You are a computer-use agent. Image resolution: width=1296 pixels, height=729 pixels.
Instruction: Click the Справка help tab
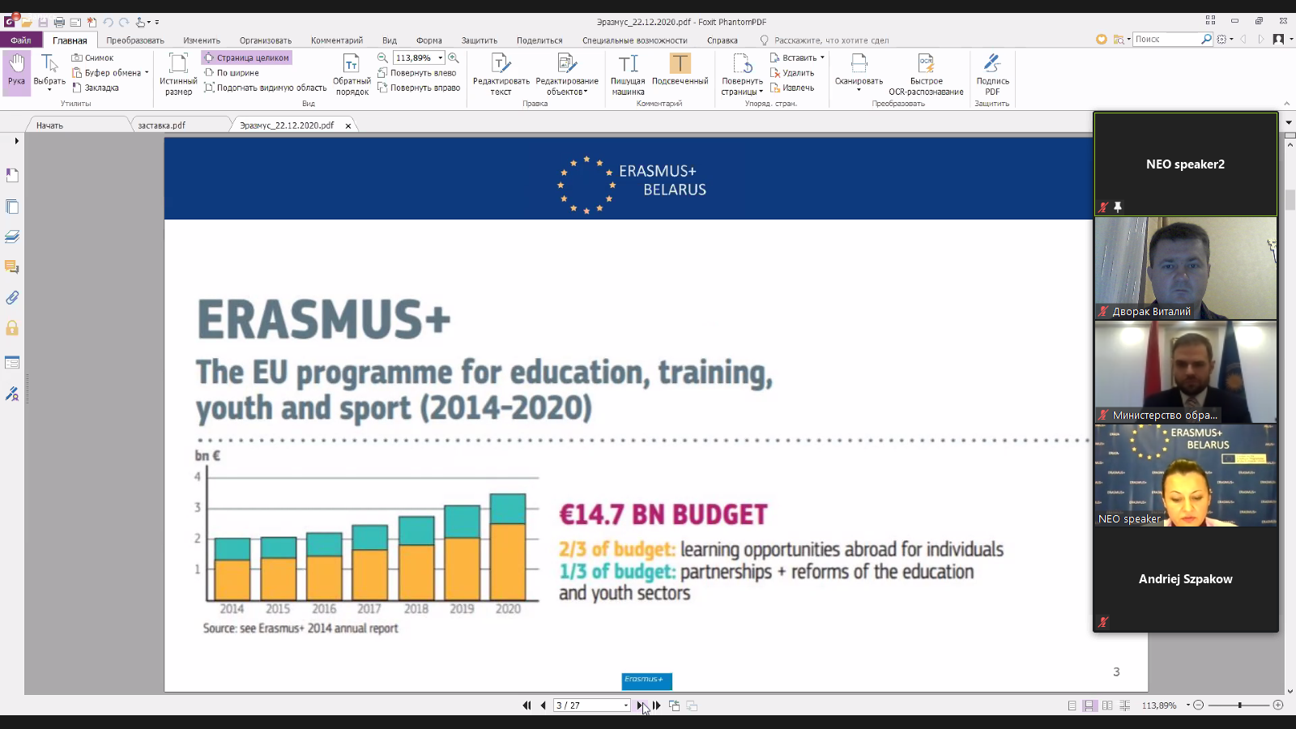tap(723, 40)
